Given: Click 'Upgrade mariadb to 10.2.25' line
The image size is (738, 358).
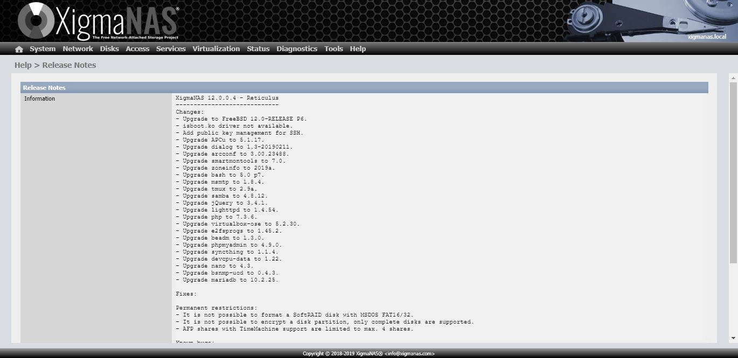Looking at the screenshot, I should 227,280.
